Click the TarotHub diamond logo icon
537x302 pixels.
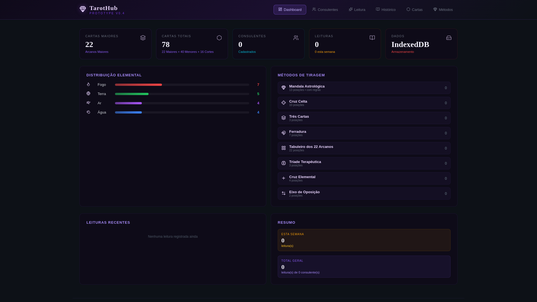coord(83,9)
